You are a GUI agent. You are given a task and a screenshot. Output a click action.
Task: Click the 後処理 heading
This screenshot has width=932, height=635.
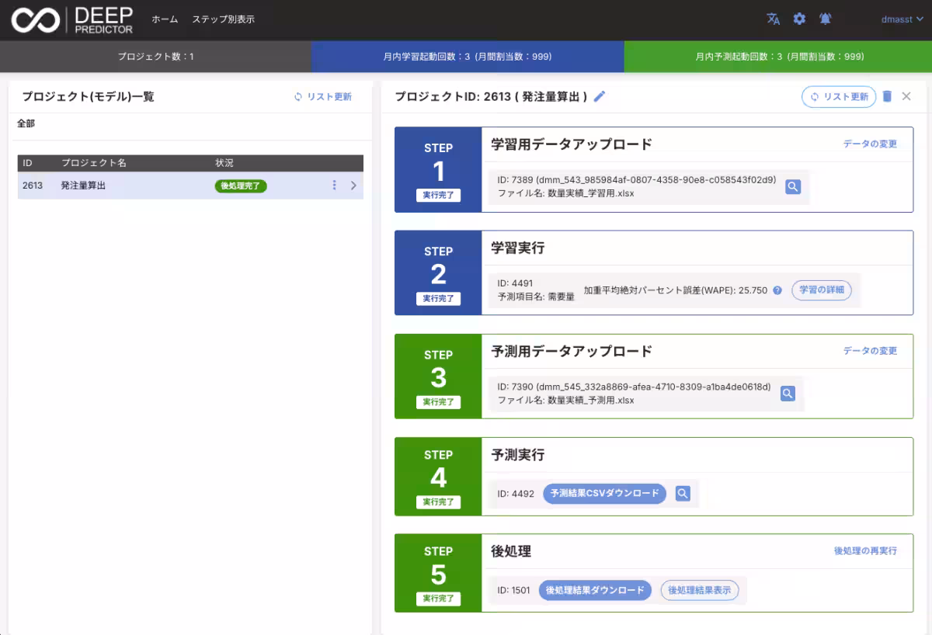(511, 551)
